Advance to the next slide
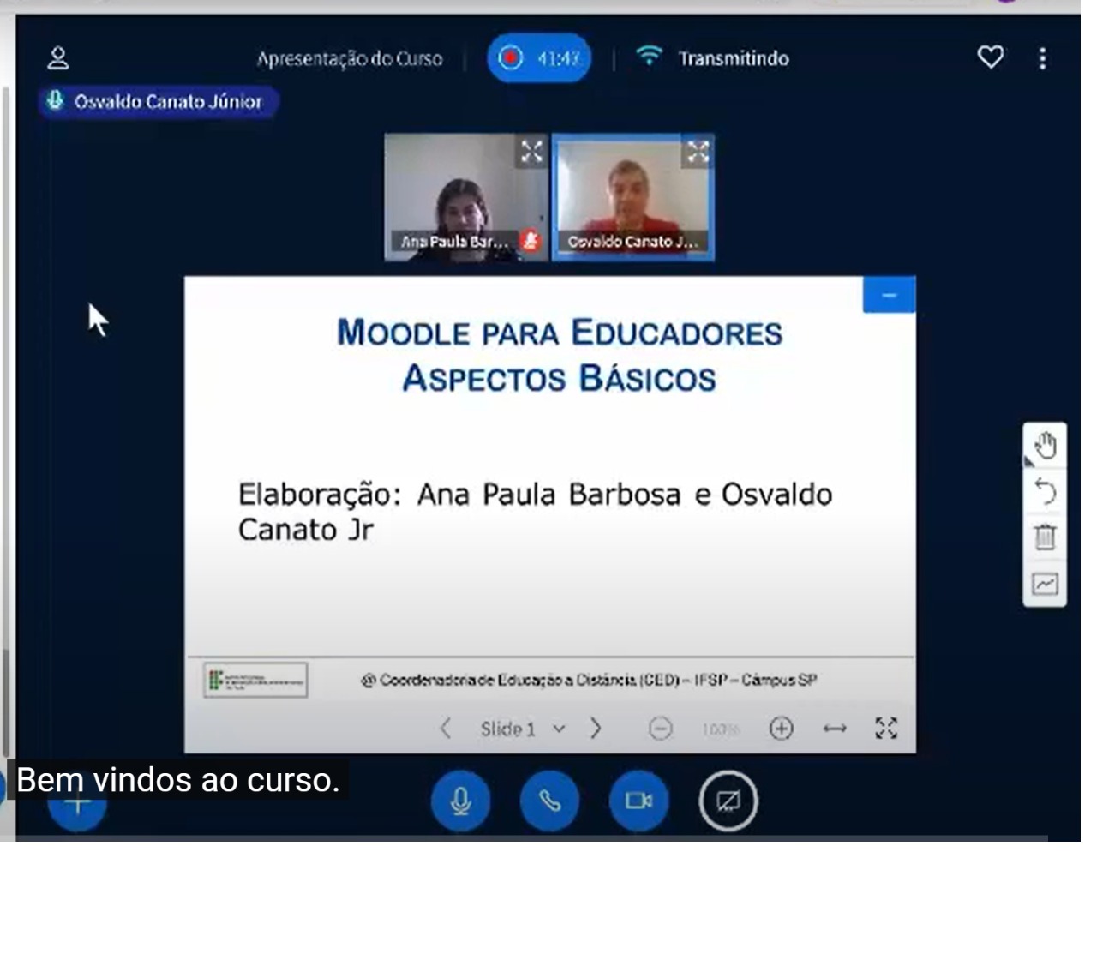The height and width of the screenshot is (954, 1097). (x=596, y=729)
